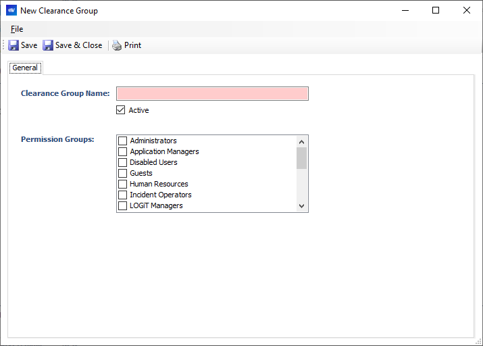The image size is (483, 346).
Task: Switch to the General tab
Action: pyautogui.click(x=25, y=68)
